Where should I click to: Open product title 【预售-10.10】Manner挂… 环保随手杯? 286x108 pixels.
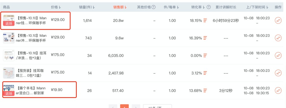(x=31, y=20)
